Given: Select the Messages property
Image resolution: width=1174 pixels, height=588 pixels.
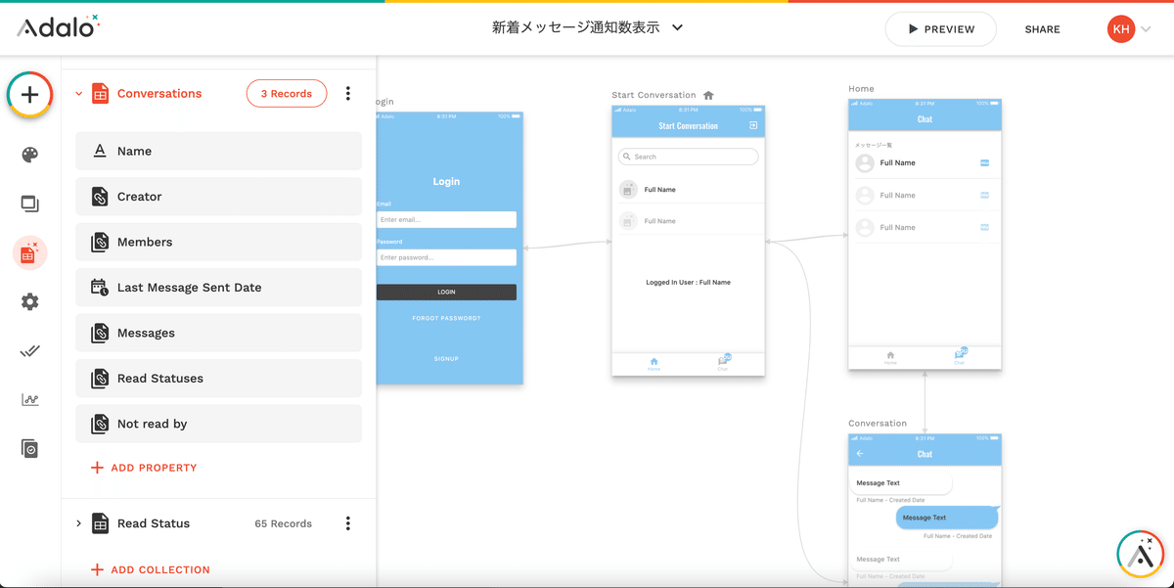Looking at the screenshot, I should coord(218,333).
